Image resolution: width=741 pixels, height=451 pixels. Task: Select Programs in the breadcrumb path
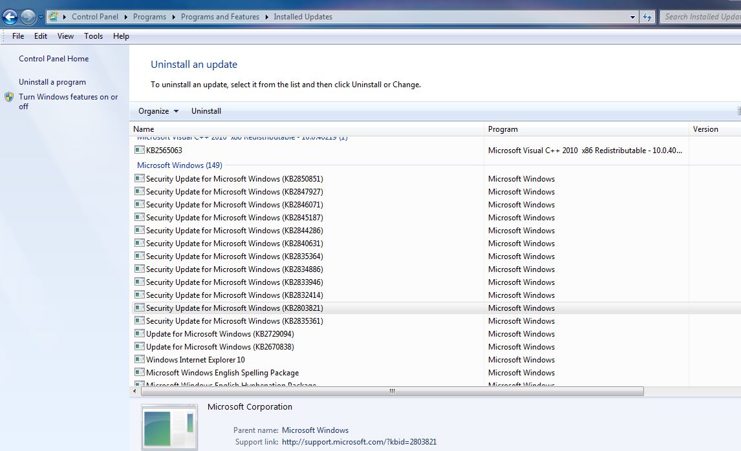coord(149,17)
